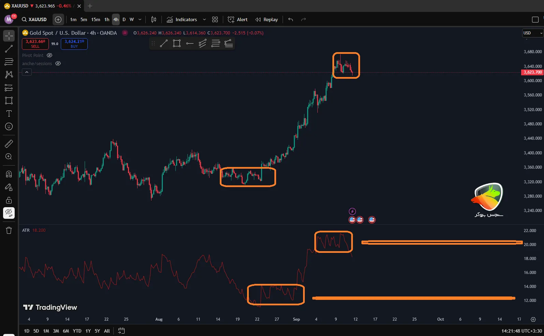This screenshot has height=336, width=544.
Task: Redo the last chart action
Action: [303, 19]
